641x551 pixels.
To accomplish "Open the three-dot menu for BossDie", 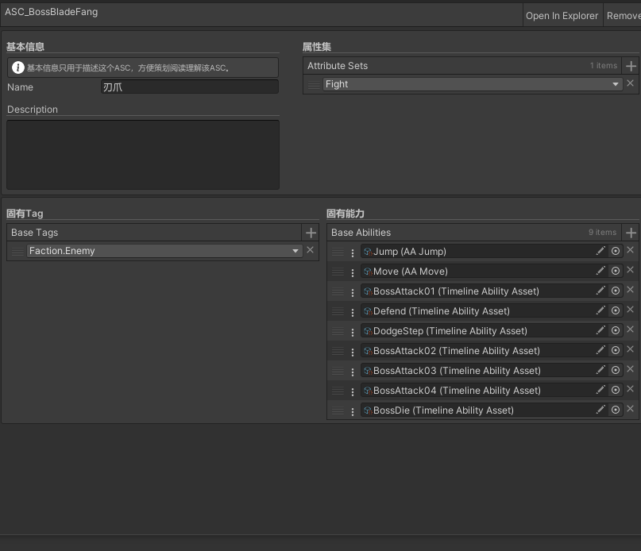I will pos(353,410).
